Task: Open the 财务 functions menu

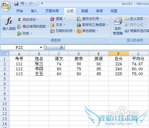Action: pyautogui.click(x=25, y=33)
